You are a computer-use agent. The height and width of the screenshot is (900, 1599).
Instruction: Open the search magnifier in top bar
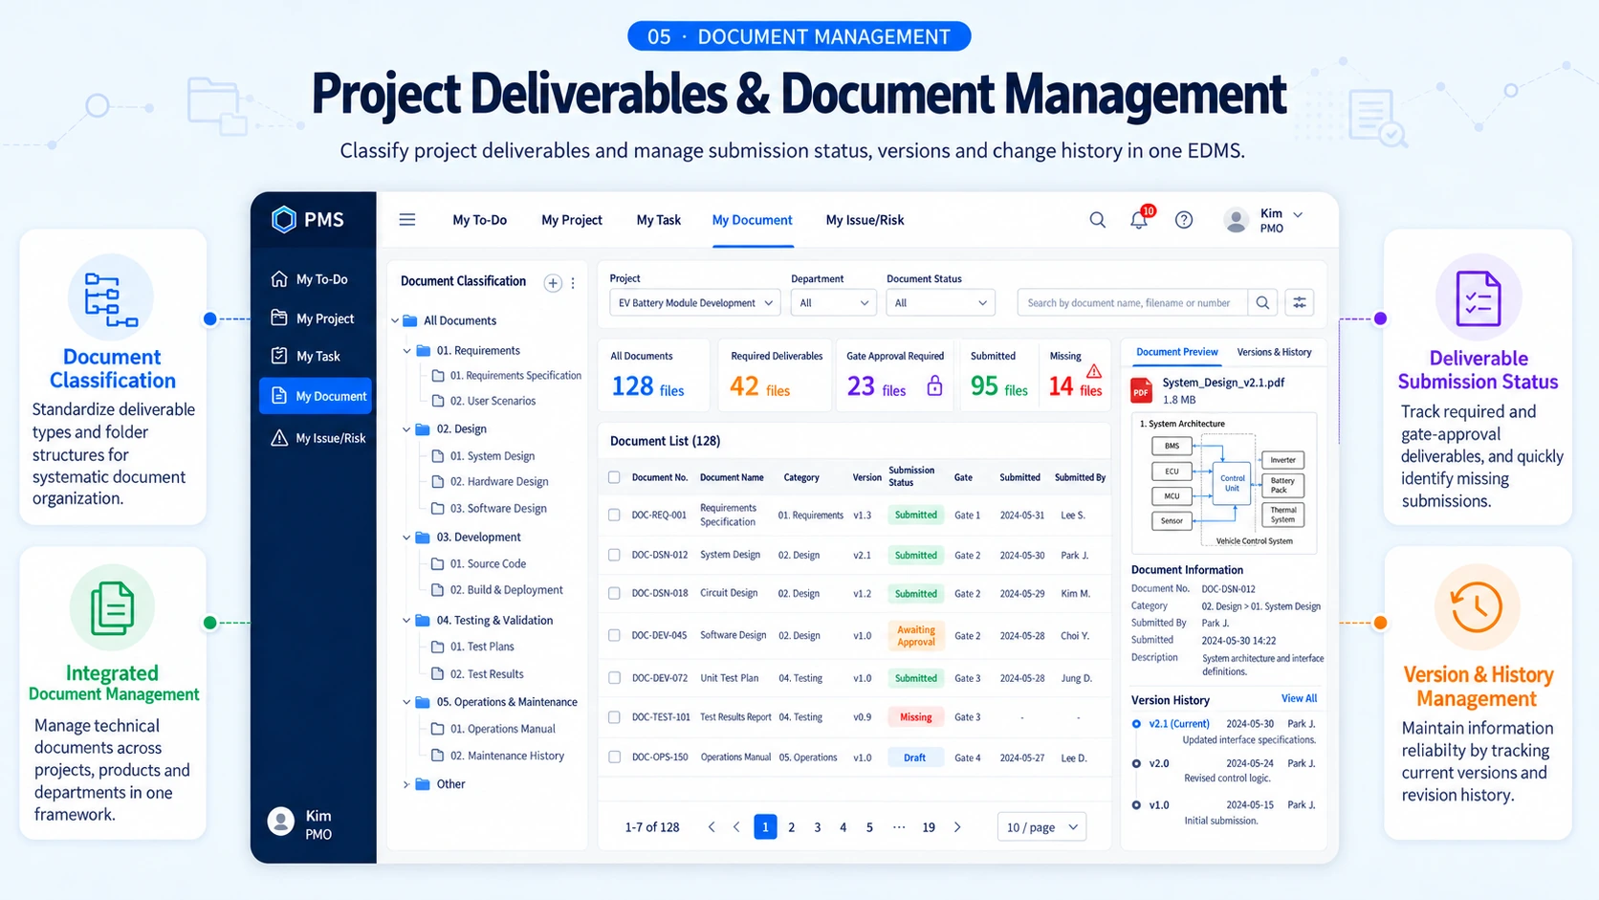[1098, 220]
